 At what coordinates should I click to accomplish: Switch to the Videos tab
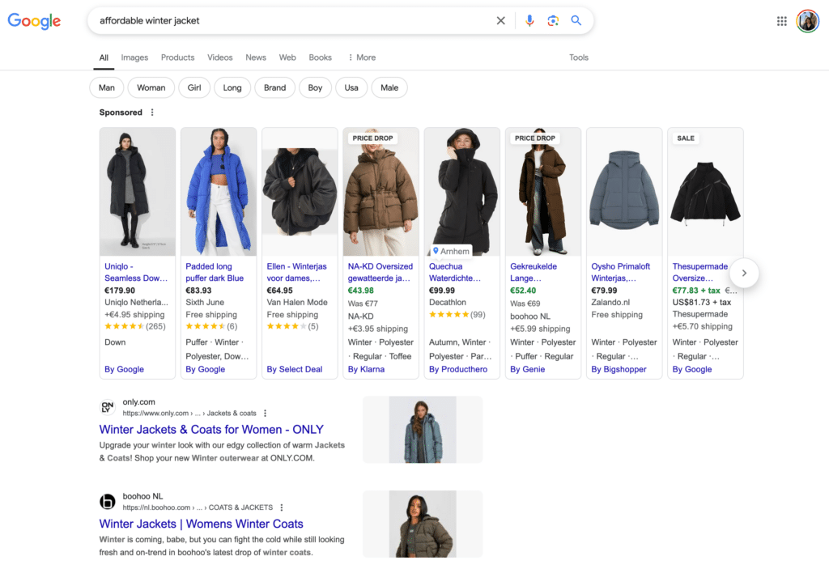[220, 57]
